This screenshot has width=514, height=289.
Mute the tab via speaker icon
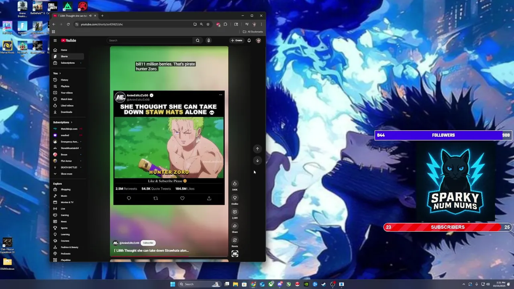pos(90,16)
